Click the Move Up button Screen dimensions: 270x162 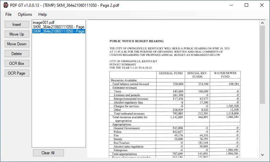17,34
